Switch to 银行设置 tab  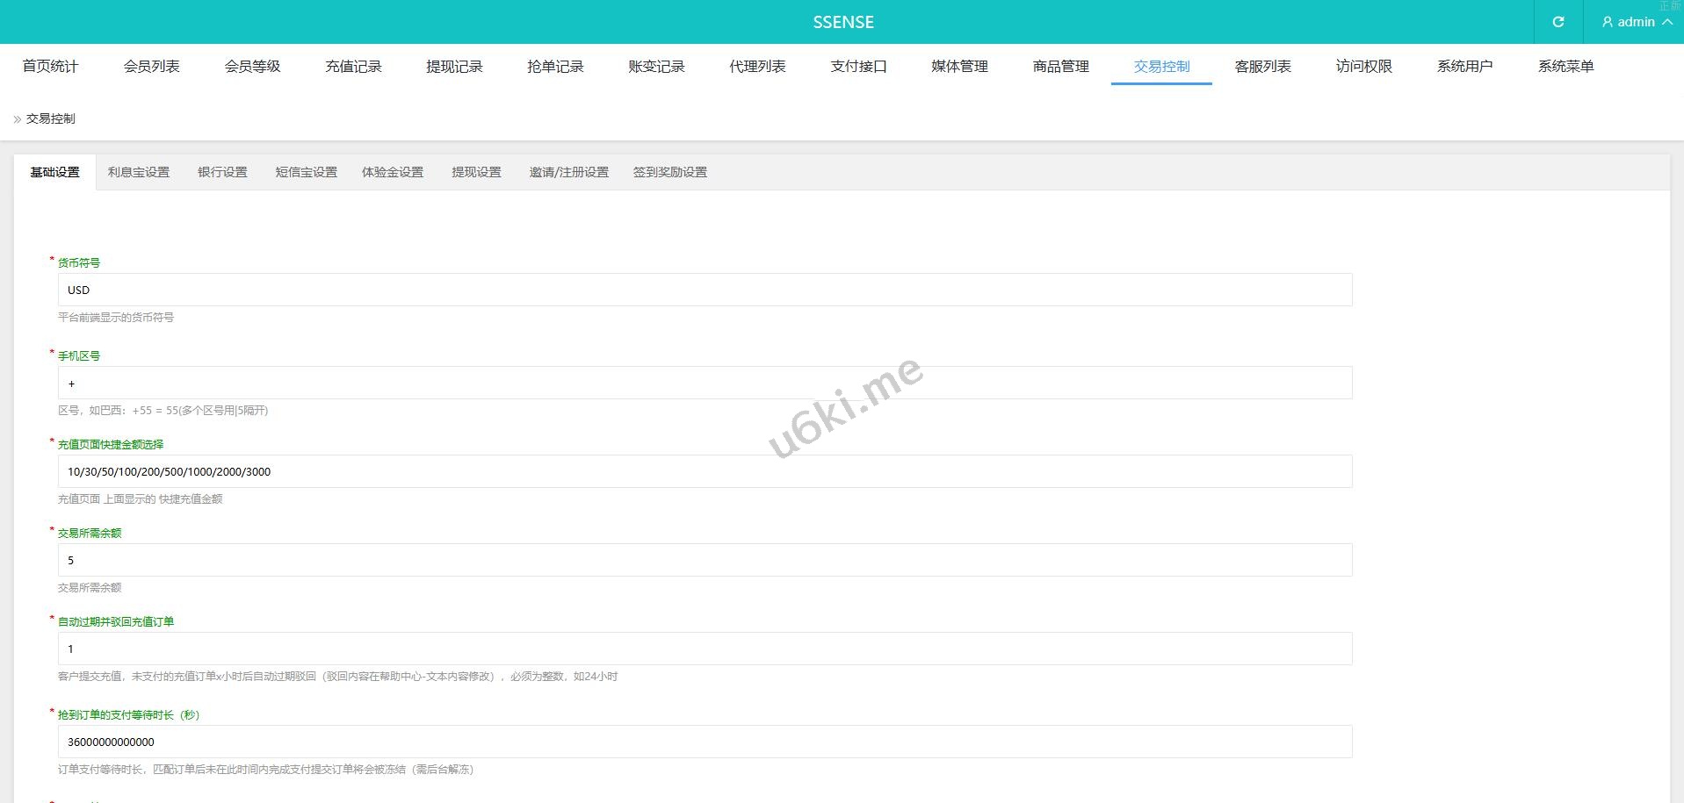point(222,173)
